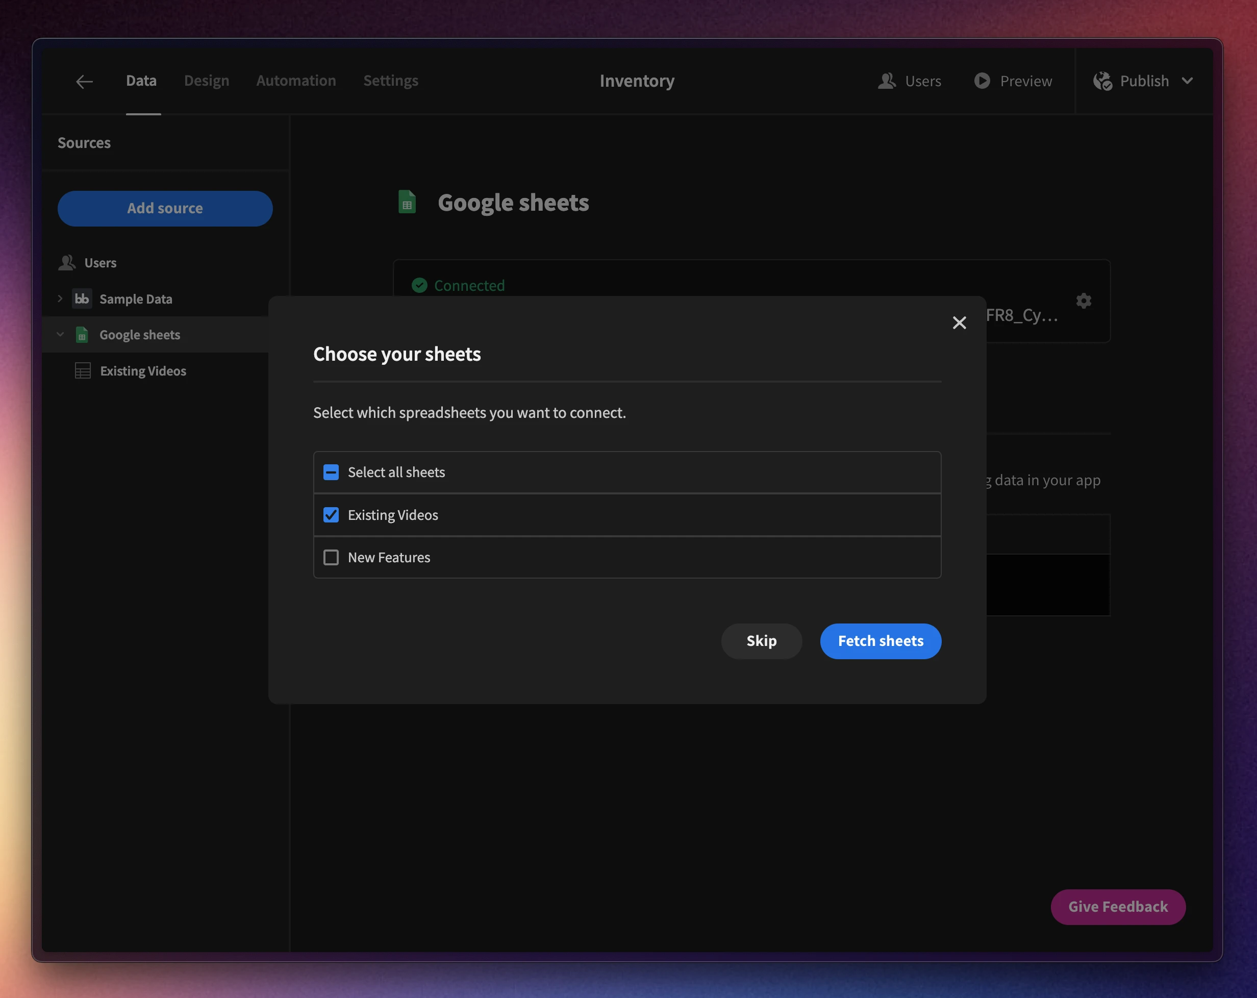
Task: Click the back arrow navigation icon
Action: click(x=83, y=81)
